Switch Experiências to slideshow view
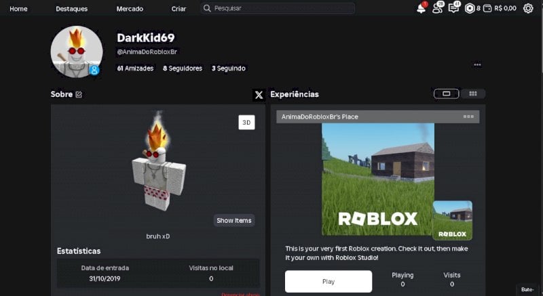Viewport: 543px width, 296px height. [447, 93]
